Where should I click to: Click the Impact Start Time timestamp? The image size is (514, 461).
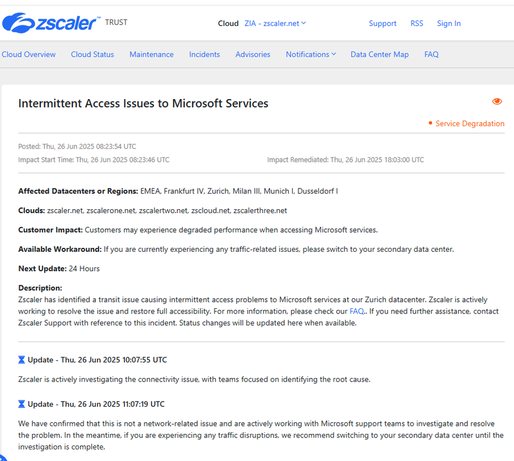pos(94,160)
